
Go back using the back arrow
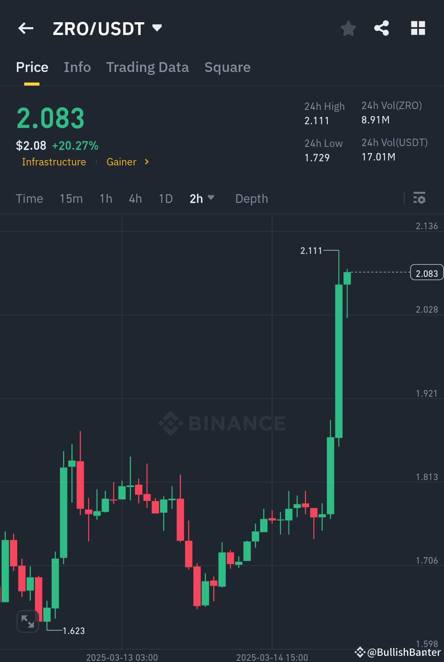(x=25, y=28)
